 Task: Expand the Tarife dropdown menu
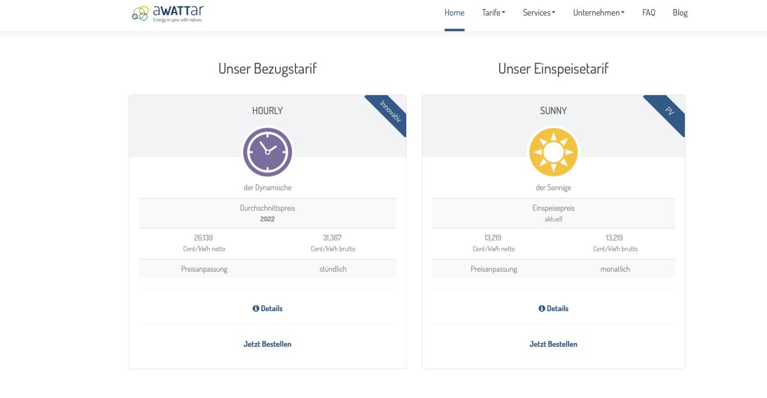click(x=494, y=13)
